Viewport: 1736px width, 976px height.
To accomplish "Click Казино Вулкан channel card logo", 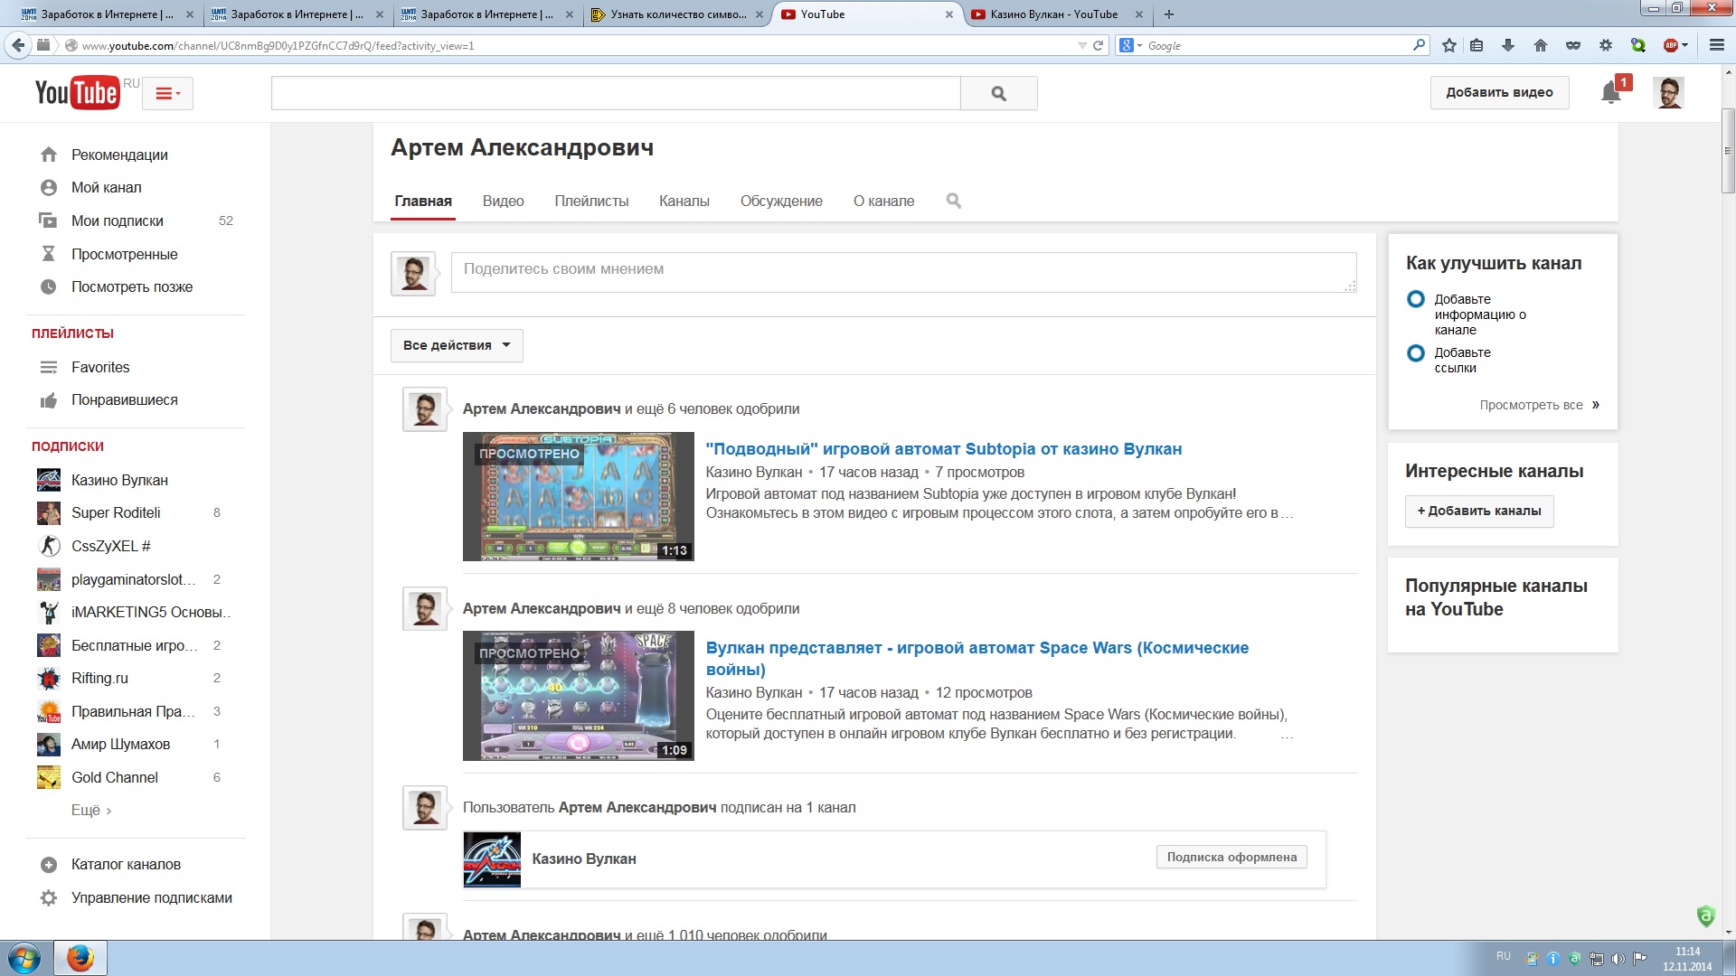I will pos(492,859).
